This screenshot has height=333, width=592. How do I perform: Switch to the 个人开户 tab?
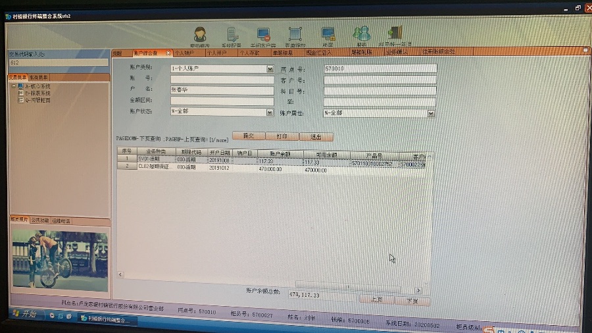(x=217, y=53)
